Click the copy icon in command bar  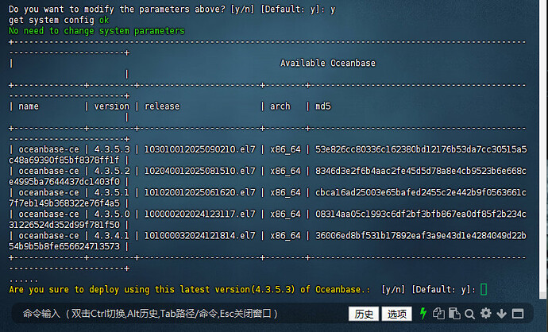[x=438, y=314]
